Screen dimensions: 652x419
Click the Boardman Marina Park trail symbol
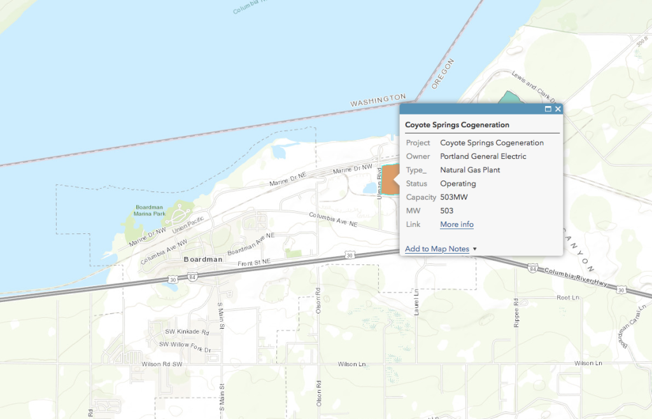(179, 210)
